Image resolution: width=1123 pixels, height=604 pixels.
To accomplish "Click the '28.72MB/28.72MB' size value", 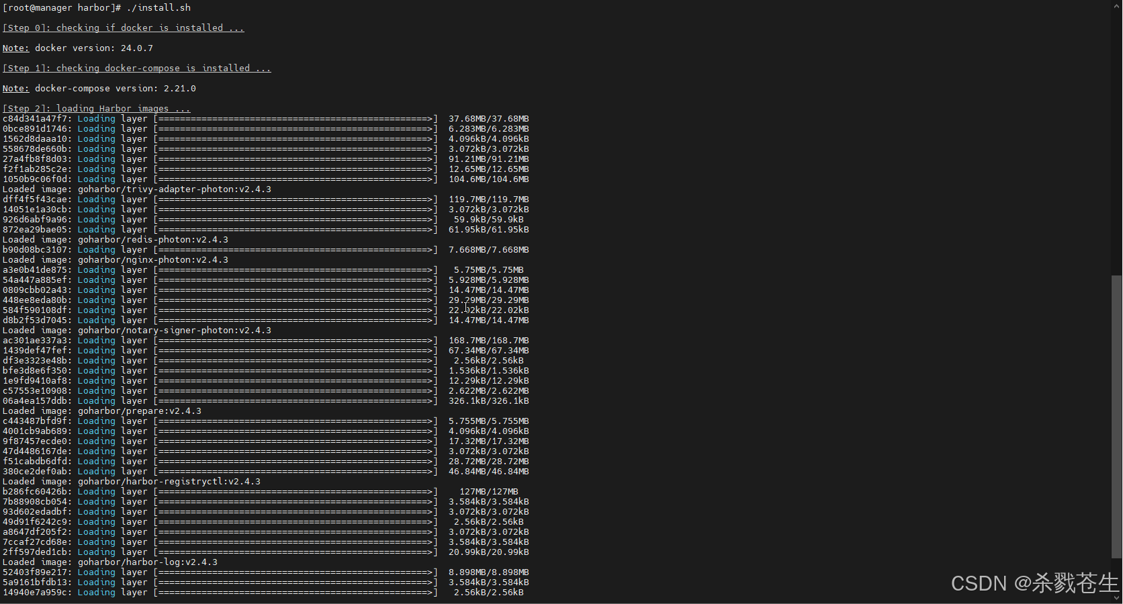I will pos(489,462).
